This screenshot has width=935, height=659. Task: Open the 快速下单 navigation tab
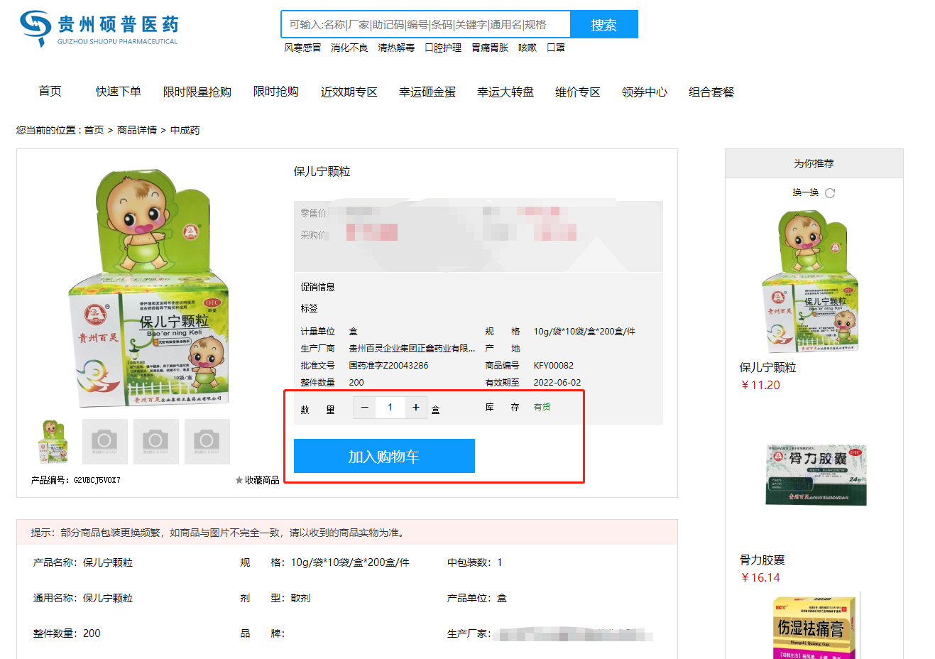119,92
